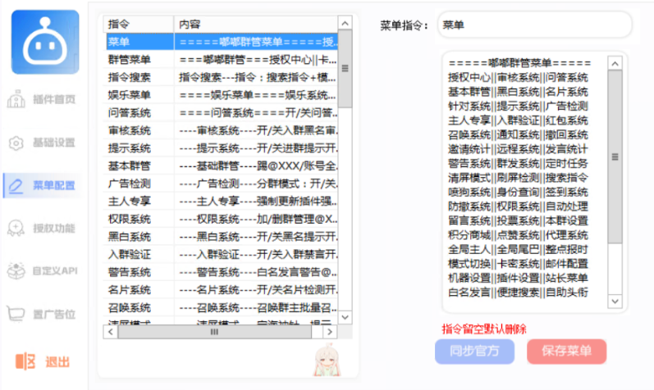The image size is (654, 390).
Task: Click content cell ====娱乐菜单====
Action: [x=256, y=95]
